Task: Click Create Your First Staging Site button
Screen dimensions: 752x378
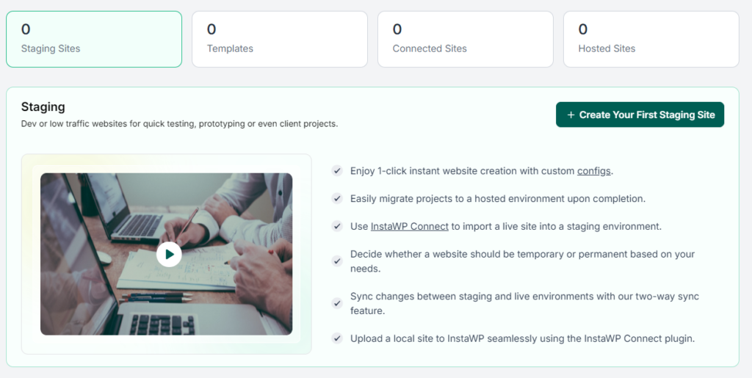Action: pos(640,115)
